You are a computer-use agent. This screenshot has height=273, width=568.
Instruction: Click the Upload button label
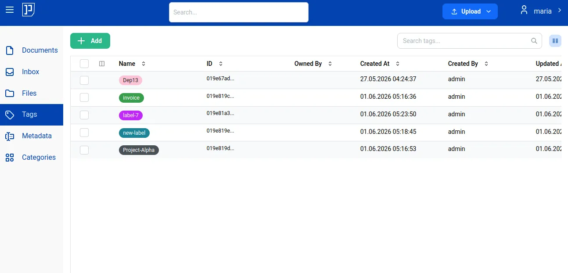click(471, 11)
